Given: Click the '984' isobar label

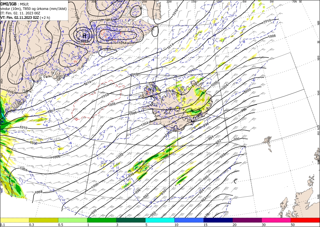Looking at the screenshot, I should click(x=201, y=191).
